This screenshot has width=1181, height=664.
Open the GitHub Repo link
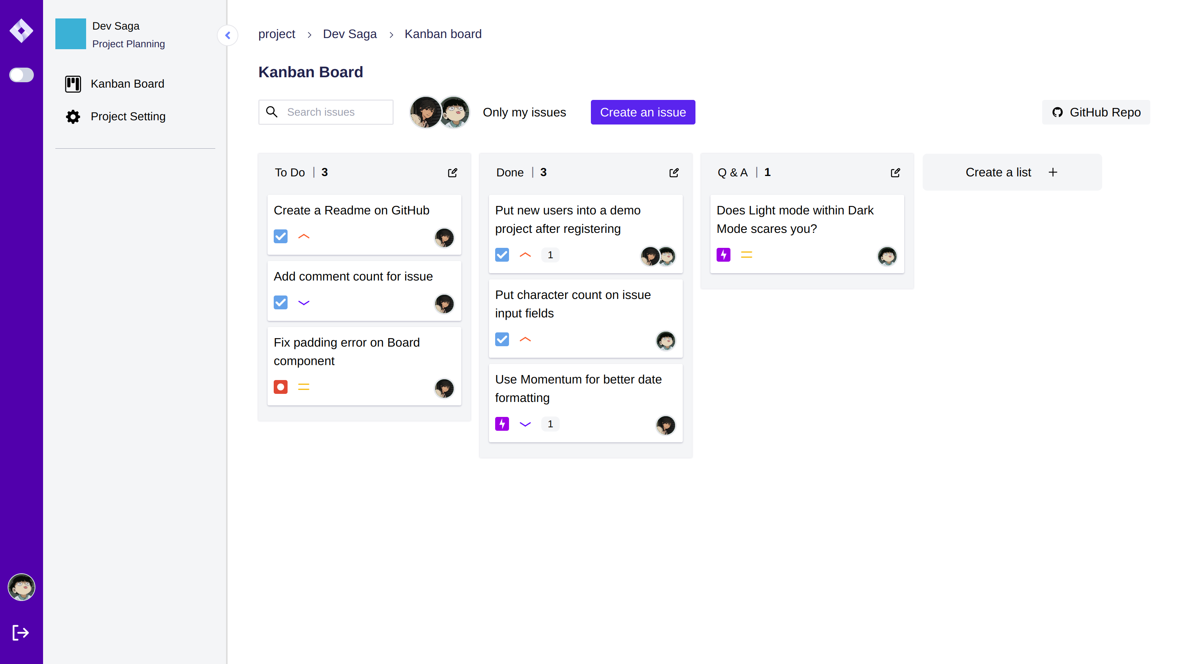(1096, 112)
